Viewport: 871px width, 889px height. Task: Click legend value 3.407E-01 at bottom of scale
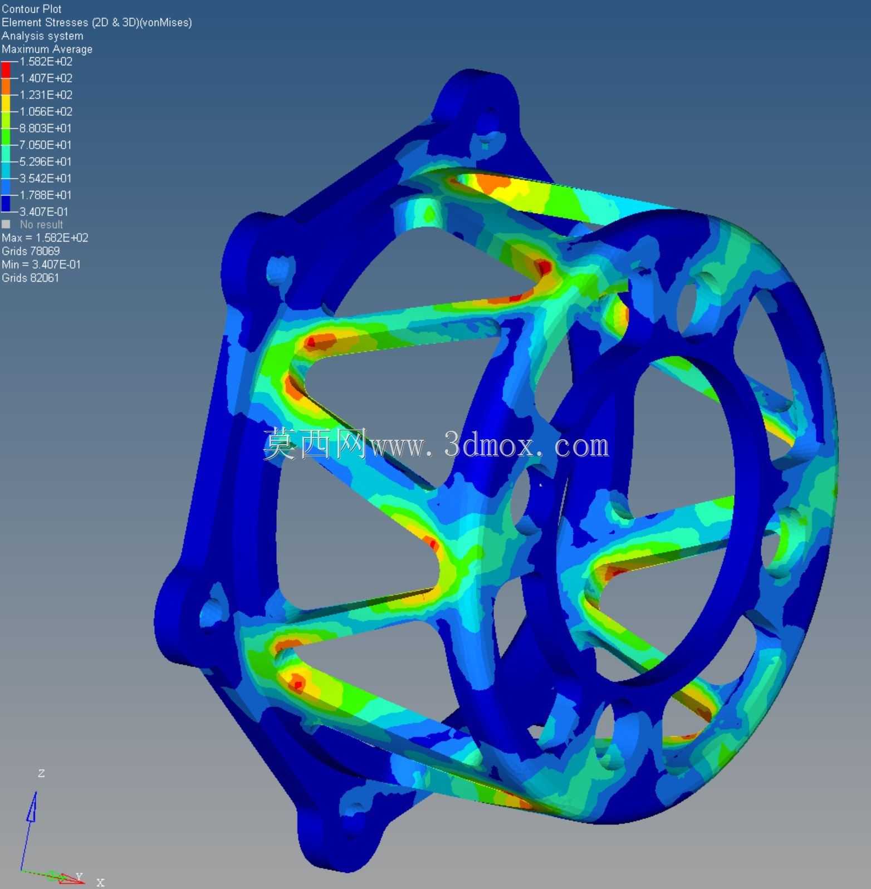coord(44,212)
